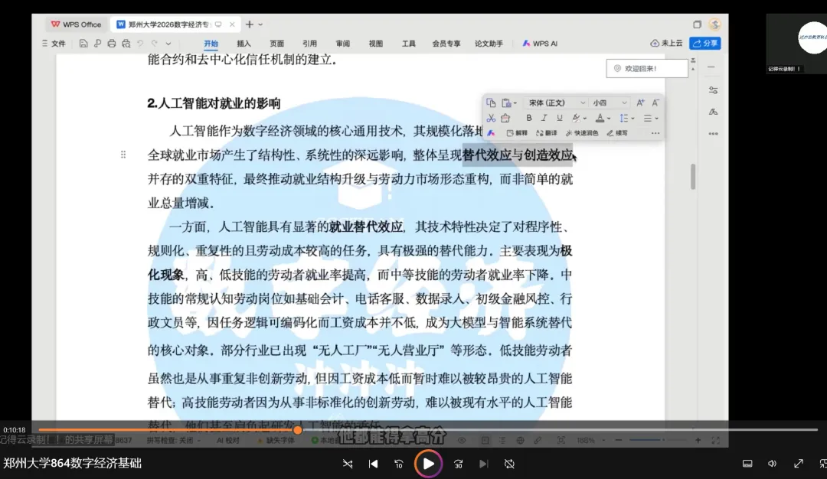Open the 文件 menu
The image size is (827, 479).
click(54, 43)
